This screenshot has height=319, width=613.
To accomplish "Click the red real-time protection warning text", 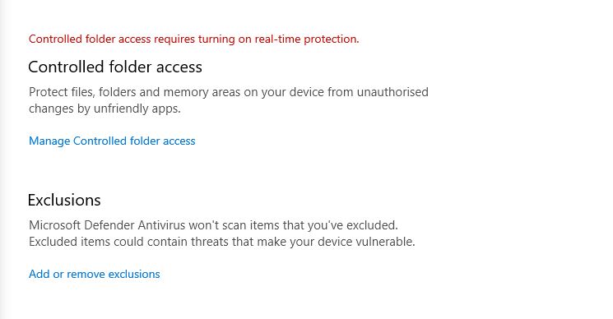I will 193,39.
